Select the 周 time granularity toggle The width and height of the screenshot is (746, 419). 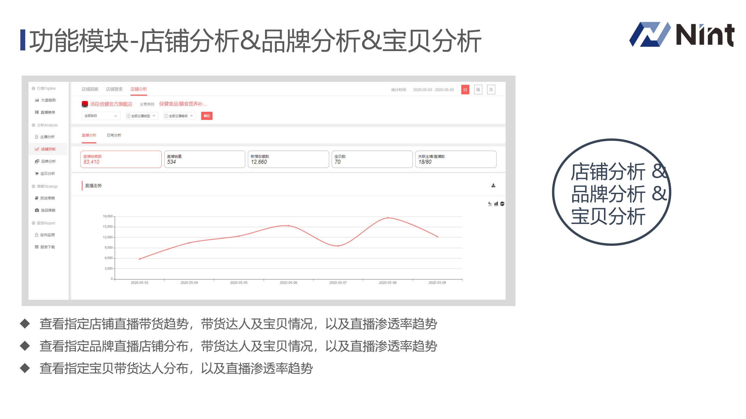(x=478, y=90)
